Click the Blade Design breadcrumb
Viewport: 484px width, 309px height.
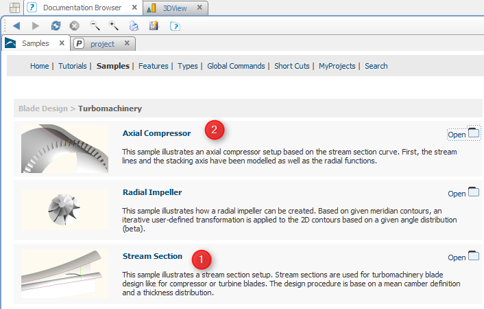(43, 108)
